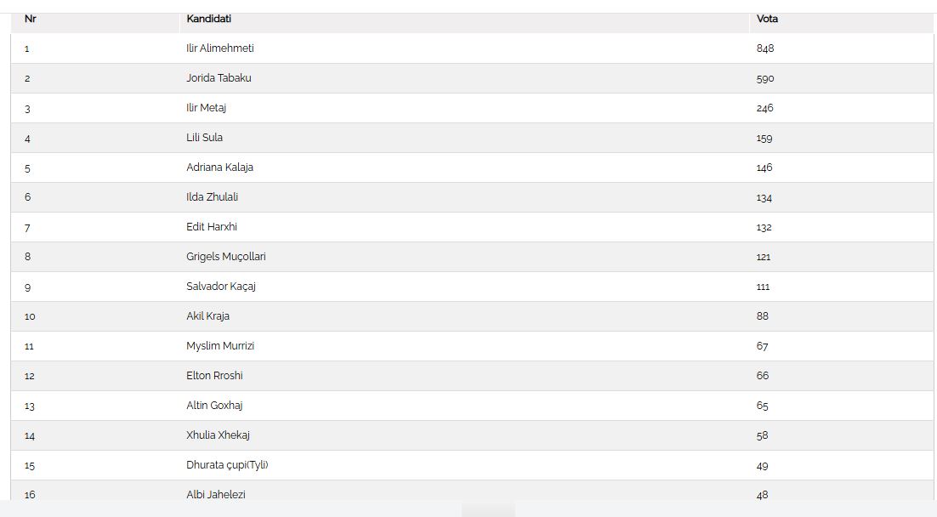Image resolution: width=937 pixels, height=517 pixels.
Task: Click on Ilda Zhulali's name
Action: (x=212, y=197)
